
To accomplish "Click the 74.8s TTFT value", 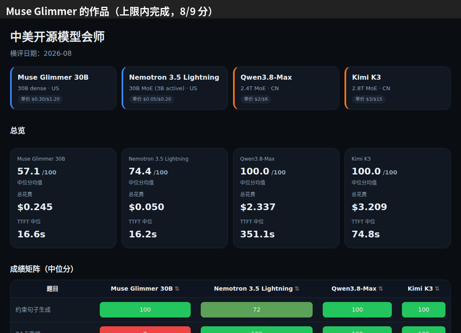I will [x=366, y=235].
